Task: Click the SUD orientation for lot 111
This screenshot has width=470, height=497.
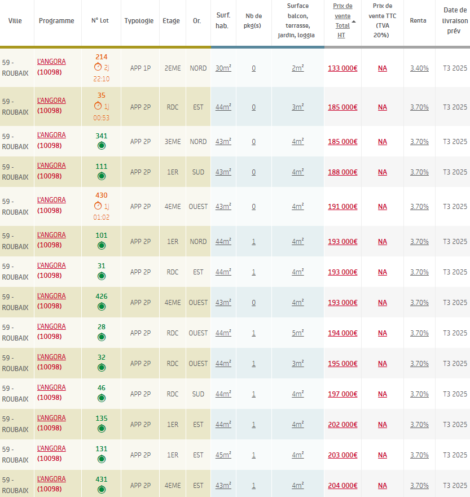Action: click(x=198, y=172)
